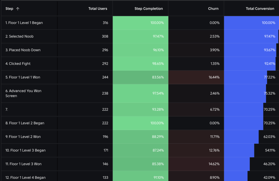
Task: Sort by the Step column header
Action: tap(9, 9)
